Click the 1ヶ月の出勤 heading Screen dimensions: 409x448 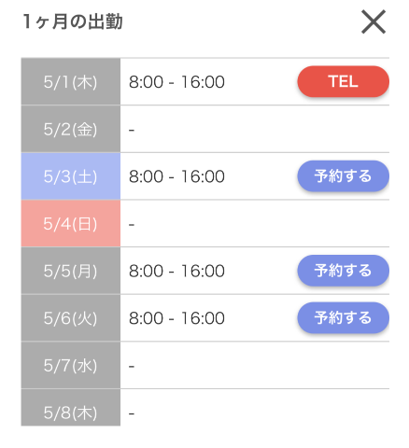coord(73,21)
